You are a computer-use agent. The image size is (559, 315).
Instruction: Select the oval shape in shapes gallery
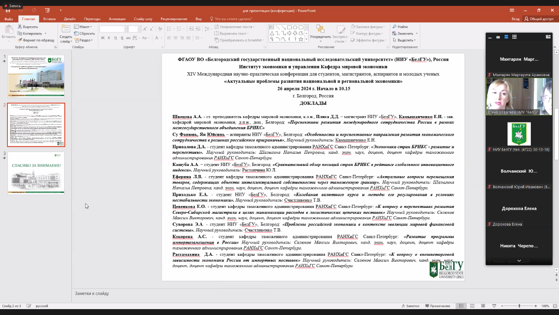[295, 27]
